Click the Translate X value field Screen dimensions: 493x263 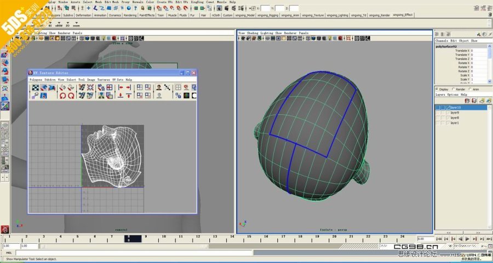pos(478,51)
